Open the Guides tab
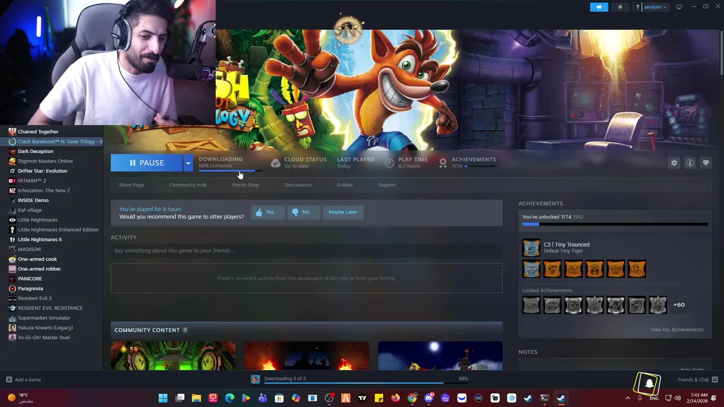 coord(345,185)
